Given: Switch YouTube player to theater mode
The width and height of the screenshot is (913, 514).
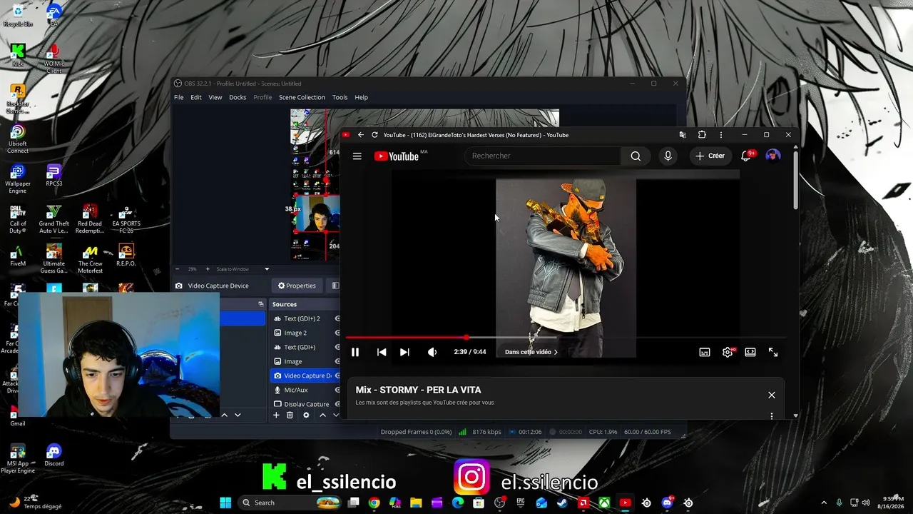Looking at the screenshot, I should (x=750, y=352).
